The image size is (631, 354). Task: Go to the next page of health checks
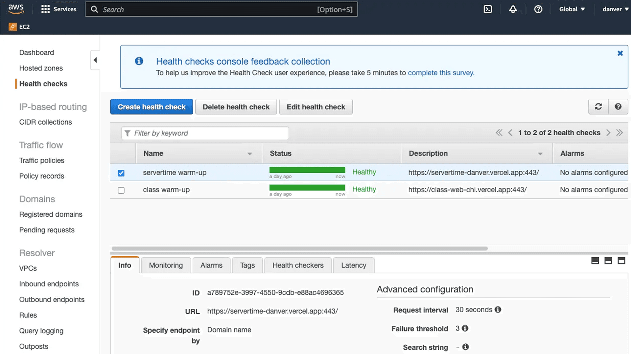pyautogui.click(x=608, y=133)
